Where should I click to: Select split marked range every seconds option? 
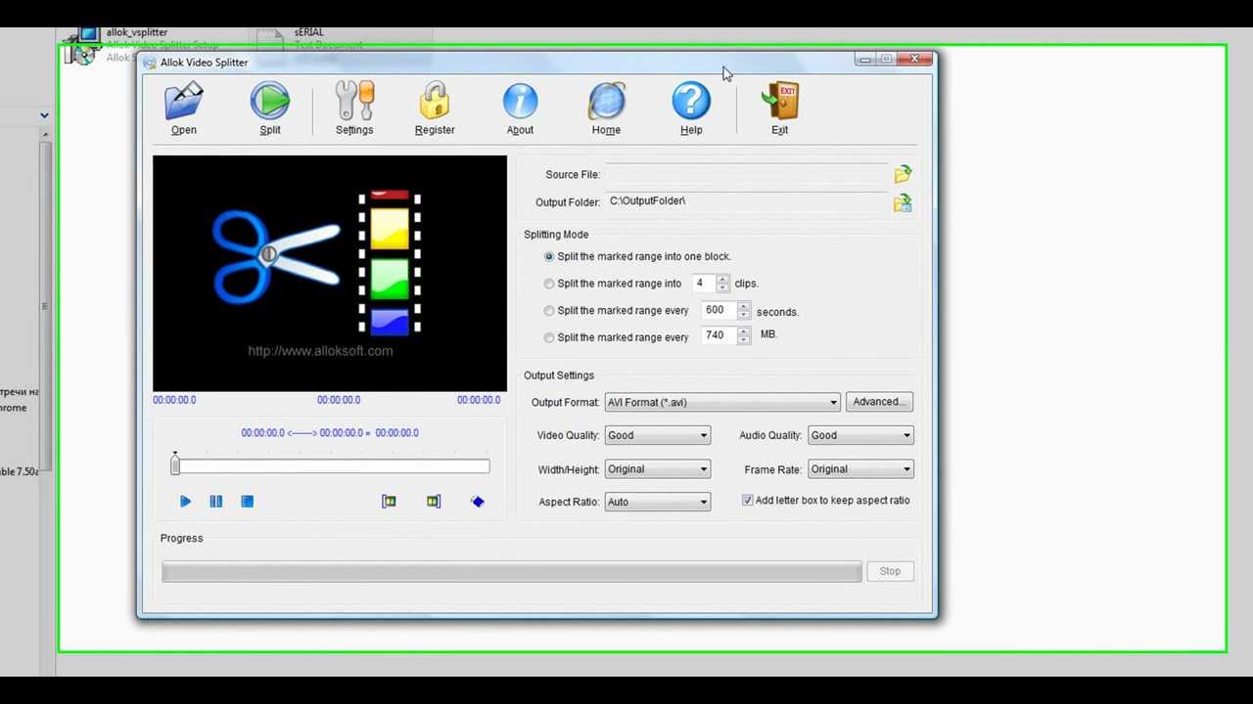click(549, 311)
